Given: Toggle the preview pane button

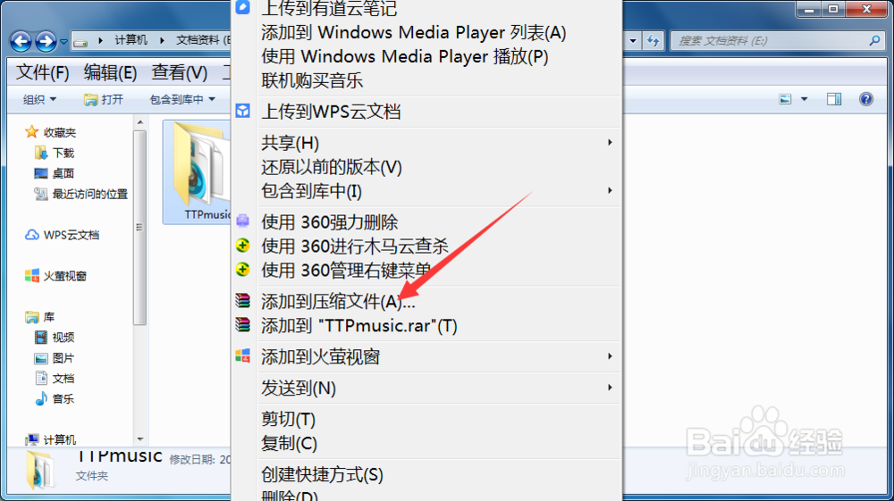Looking at the screenshot, I should tap(834, 99).
